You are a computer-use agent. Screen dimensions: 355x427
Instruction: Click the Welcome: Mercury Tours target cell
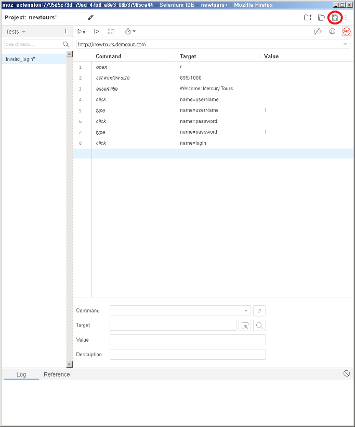206,89
